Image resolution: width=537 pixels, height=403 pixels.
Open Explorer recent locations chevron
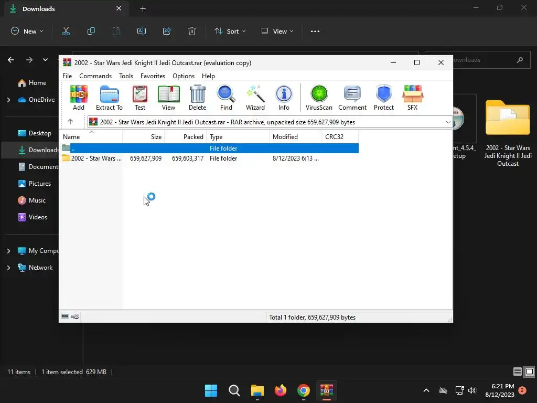coord(45,60)
